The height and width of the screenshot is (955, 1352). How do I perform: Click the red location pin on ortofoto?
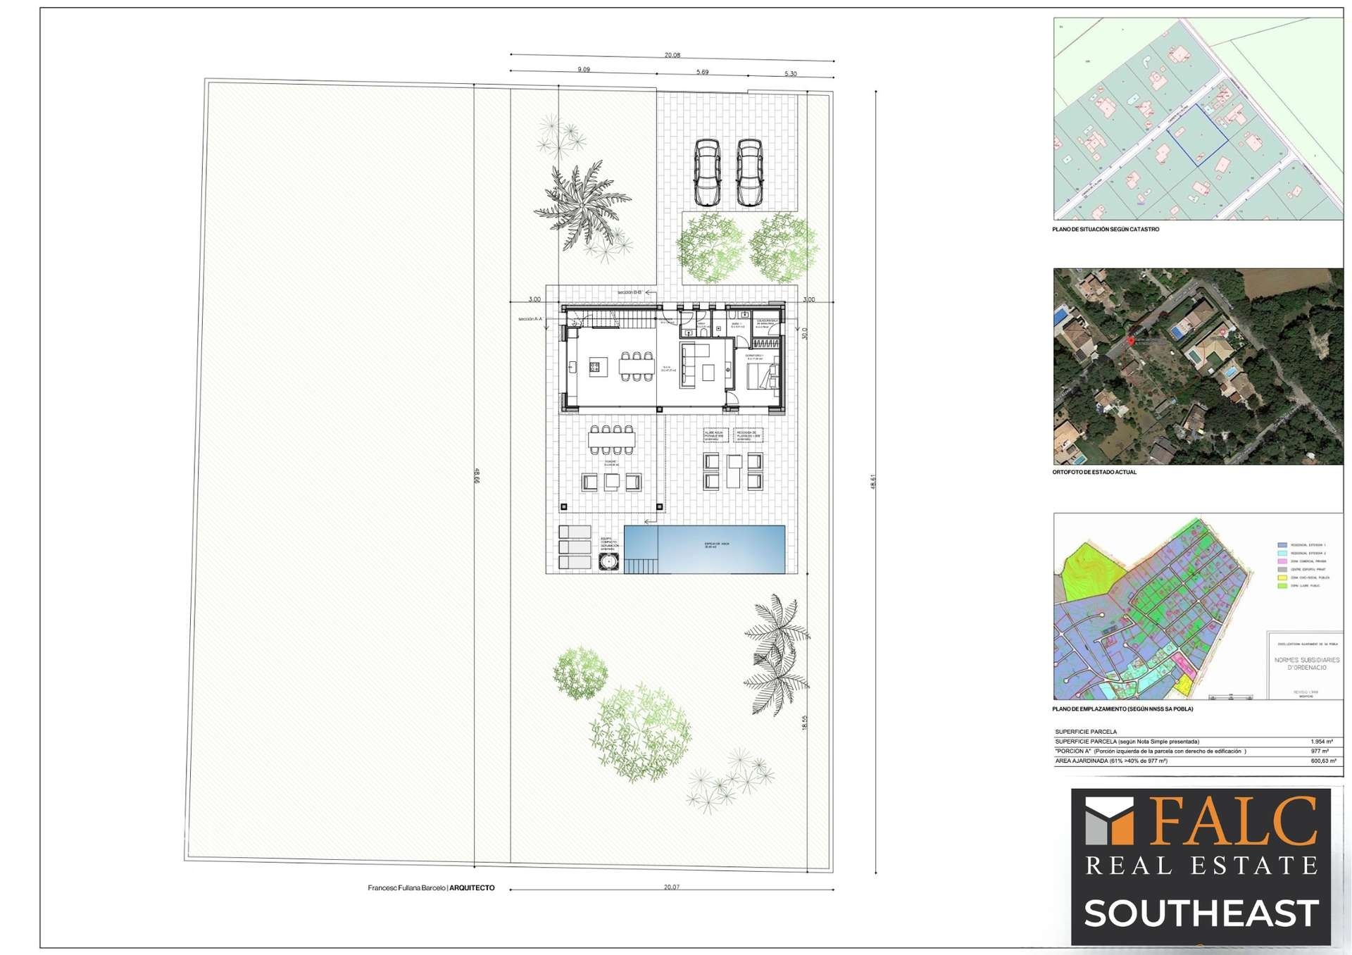coord(1131,341)
